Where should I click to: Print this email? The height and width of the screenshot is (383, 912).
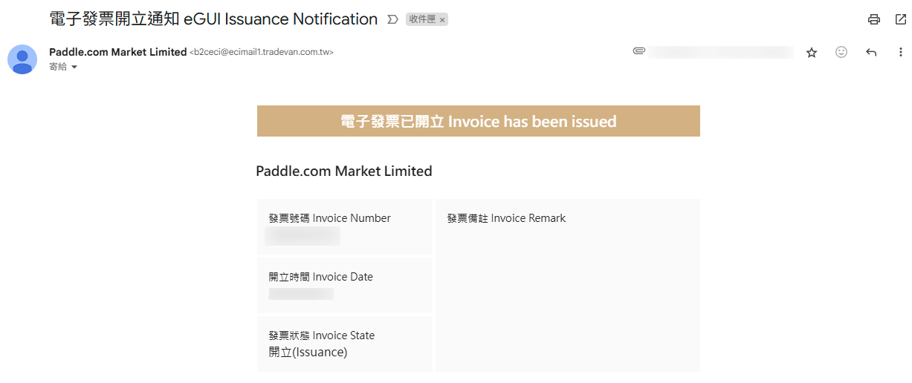coord(874,19)
